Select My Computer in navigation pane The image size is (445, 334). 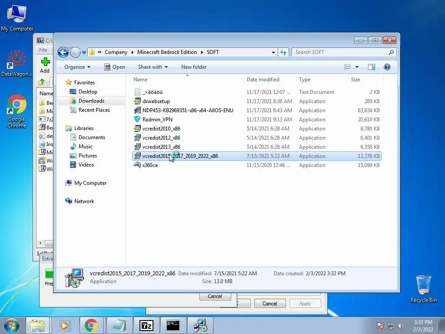tap(90, 183)
